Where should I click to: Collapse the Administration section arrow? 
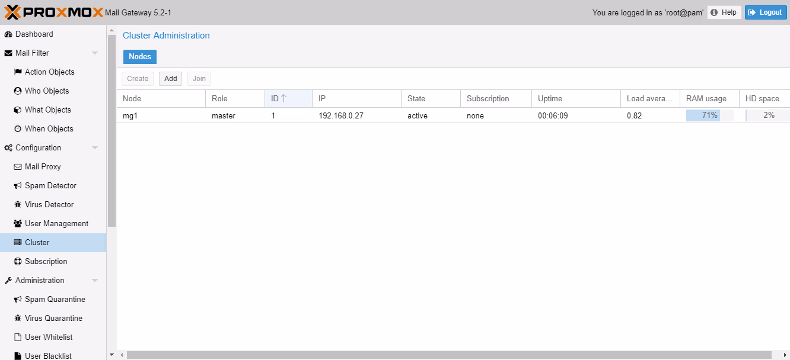95,281
